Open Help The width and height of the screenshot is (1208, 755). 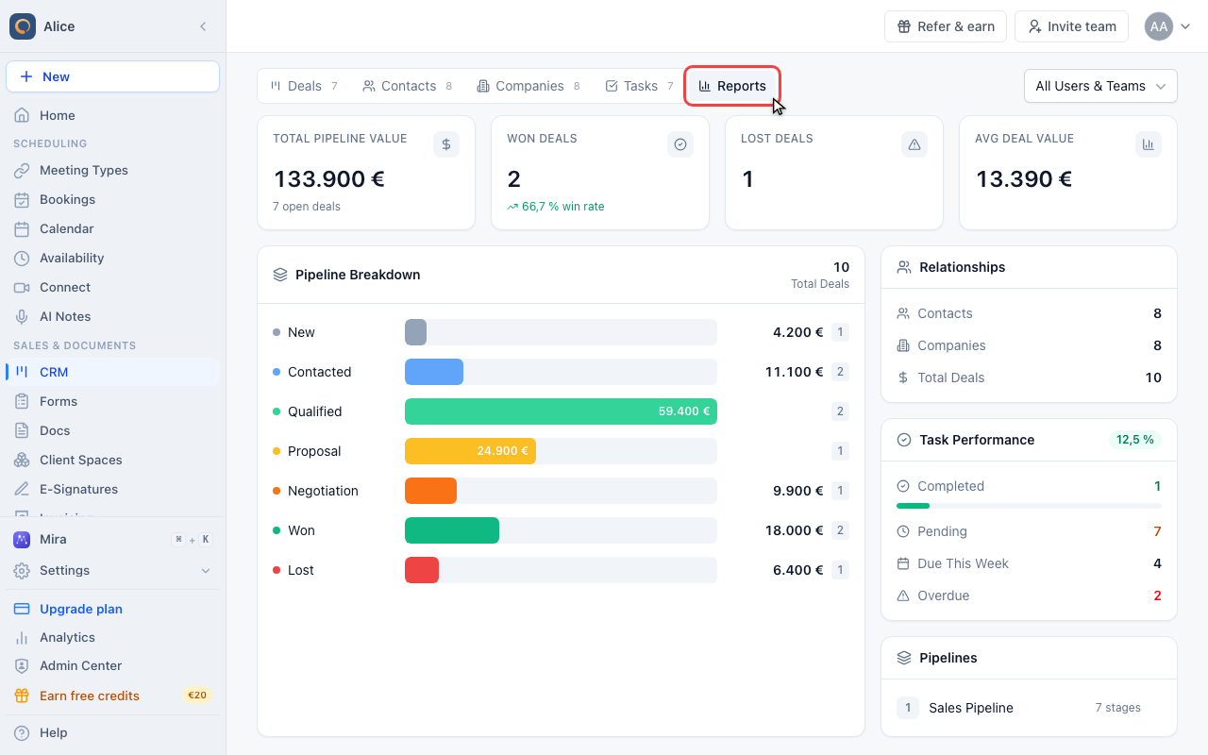113,732
